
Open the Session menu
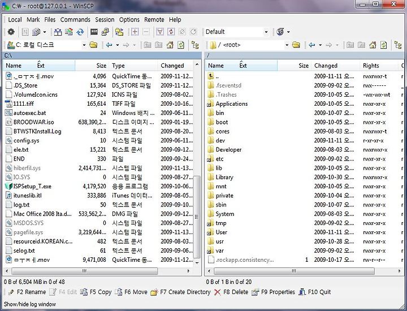[105, 19]
